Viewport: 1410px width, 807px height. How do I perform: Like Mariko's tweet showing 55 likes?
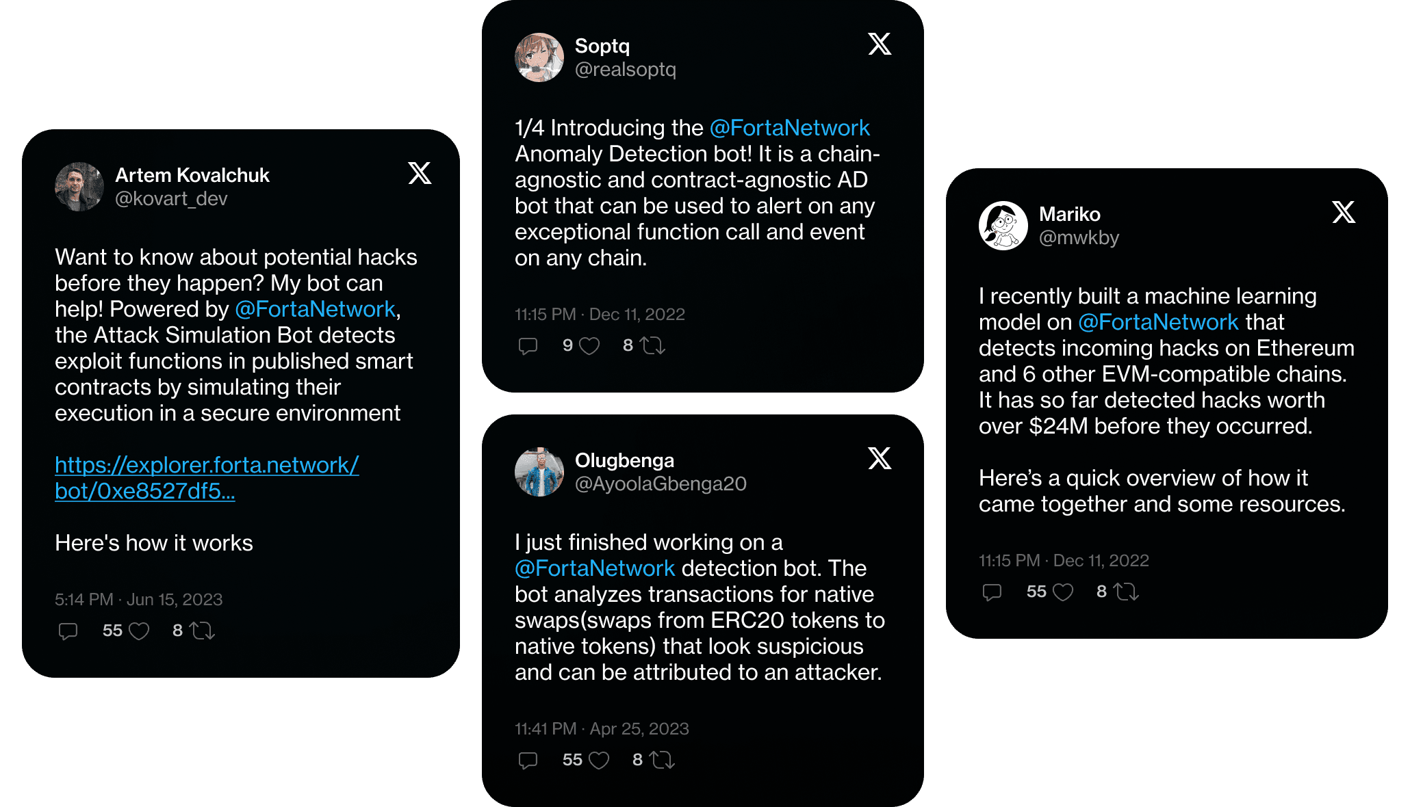point(1063,592)
